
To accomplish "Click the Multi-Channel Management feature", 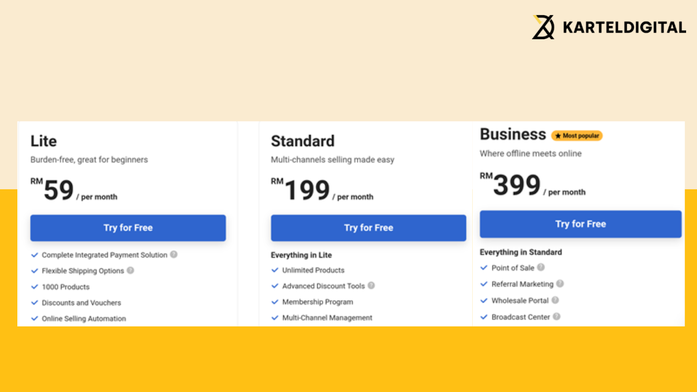I will click(x=327, y=318).
